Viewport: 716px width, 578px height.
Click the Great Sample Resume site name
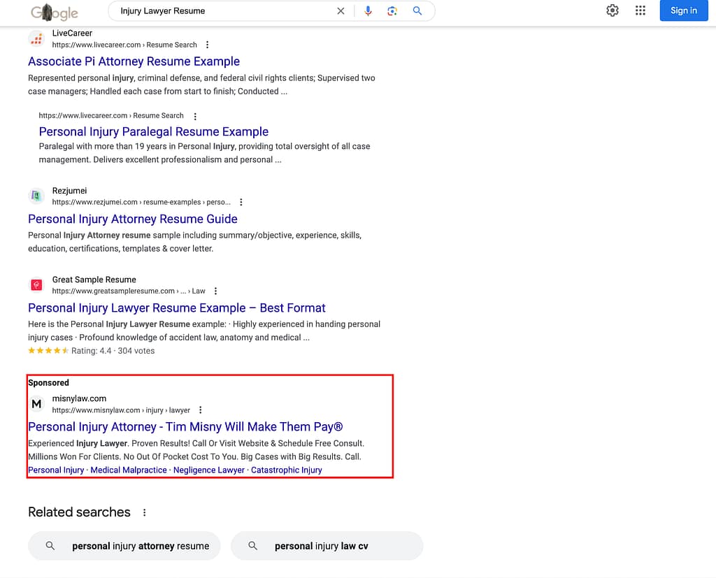coord(94,280)
